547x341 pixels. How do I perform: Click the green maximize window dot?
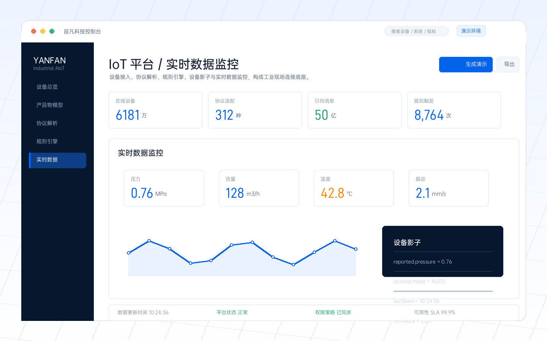tap(52, 31)
